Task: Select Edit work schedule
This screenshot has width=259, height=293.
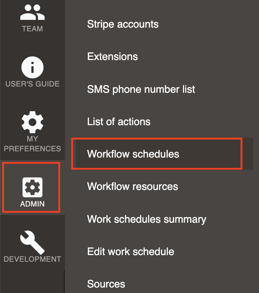Action: [x=131, y=251]
